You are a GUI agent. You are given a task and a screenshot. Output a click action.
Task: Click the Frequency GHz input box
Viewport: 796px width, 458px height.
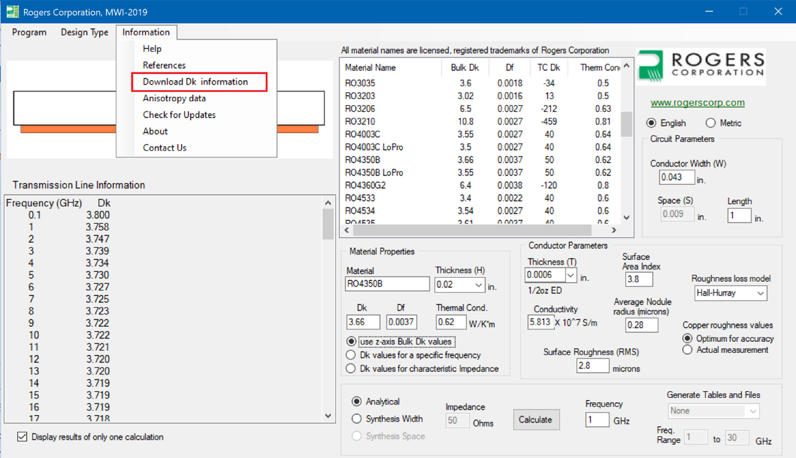597,420
